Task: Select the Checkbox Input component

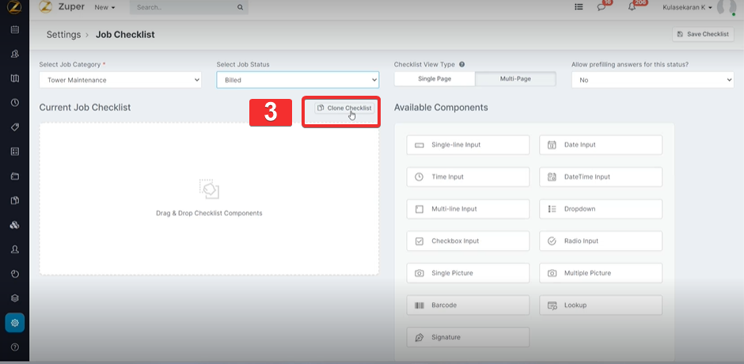Action: click(x=468, y=241)
